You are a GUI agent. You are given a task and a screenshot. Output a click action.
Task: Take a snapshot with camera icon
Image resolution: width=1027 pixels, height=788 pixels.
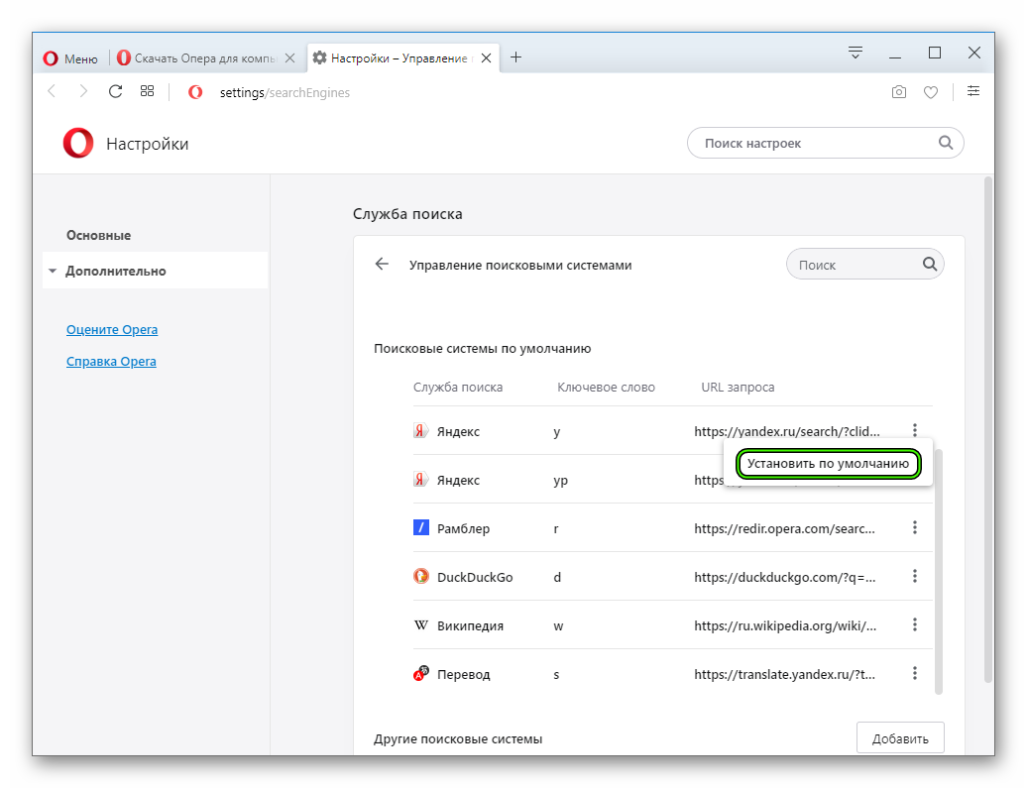pos(899,92)
